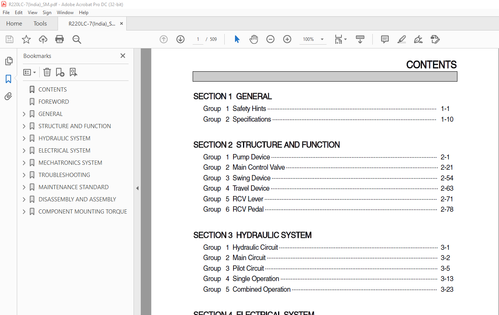Expand the TROUBLESHOOTING bookmark
Image resolution: width=499 pixels, height=315 pixels.
tap(24, 175)
